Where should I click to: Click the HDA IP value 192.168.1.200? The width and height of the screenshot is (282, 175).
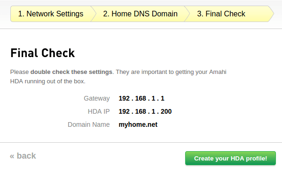coord(145,111)
